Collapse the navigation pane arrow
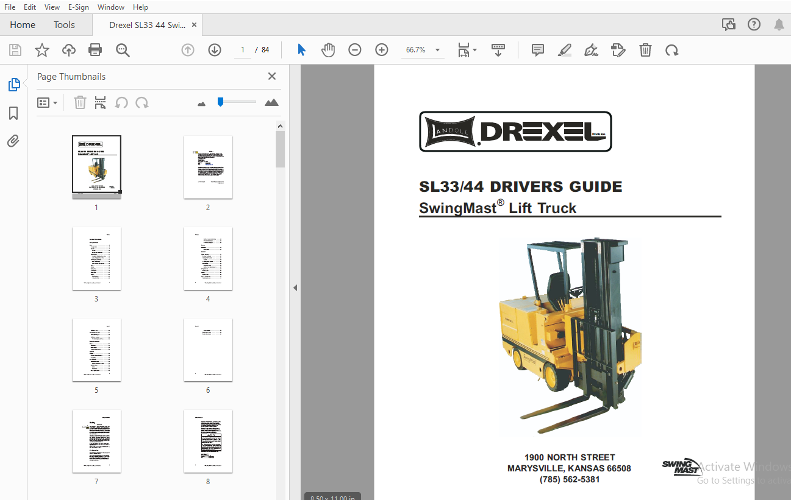The height and width of the screenshot is (500, 791). pyautogui.click(x=295, y=287)
